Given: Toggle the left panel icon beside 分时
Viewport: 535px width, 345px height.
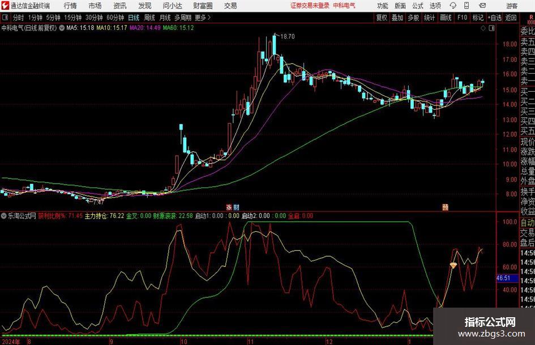Looking at the screenshot, I should pos(5,18).
